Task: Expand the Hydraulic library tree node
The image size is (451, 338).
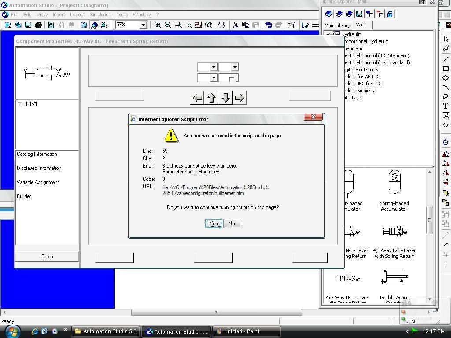Action: coord(328,34)
